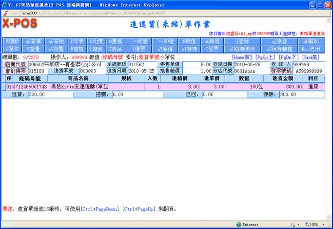Click the 廠商代號 vendor code button
The image size is (333, 229).
click(x=15, y=64)
